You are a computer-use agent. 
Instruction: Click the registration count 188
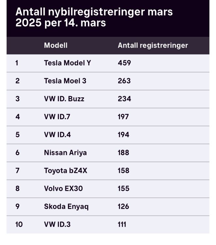coord(124,153)
